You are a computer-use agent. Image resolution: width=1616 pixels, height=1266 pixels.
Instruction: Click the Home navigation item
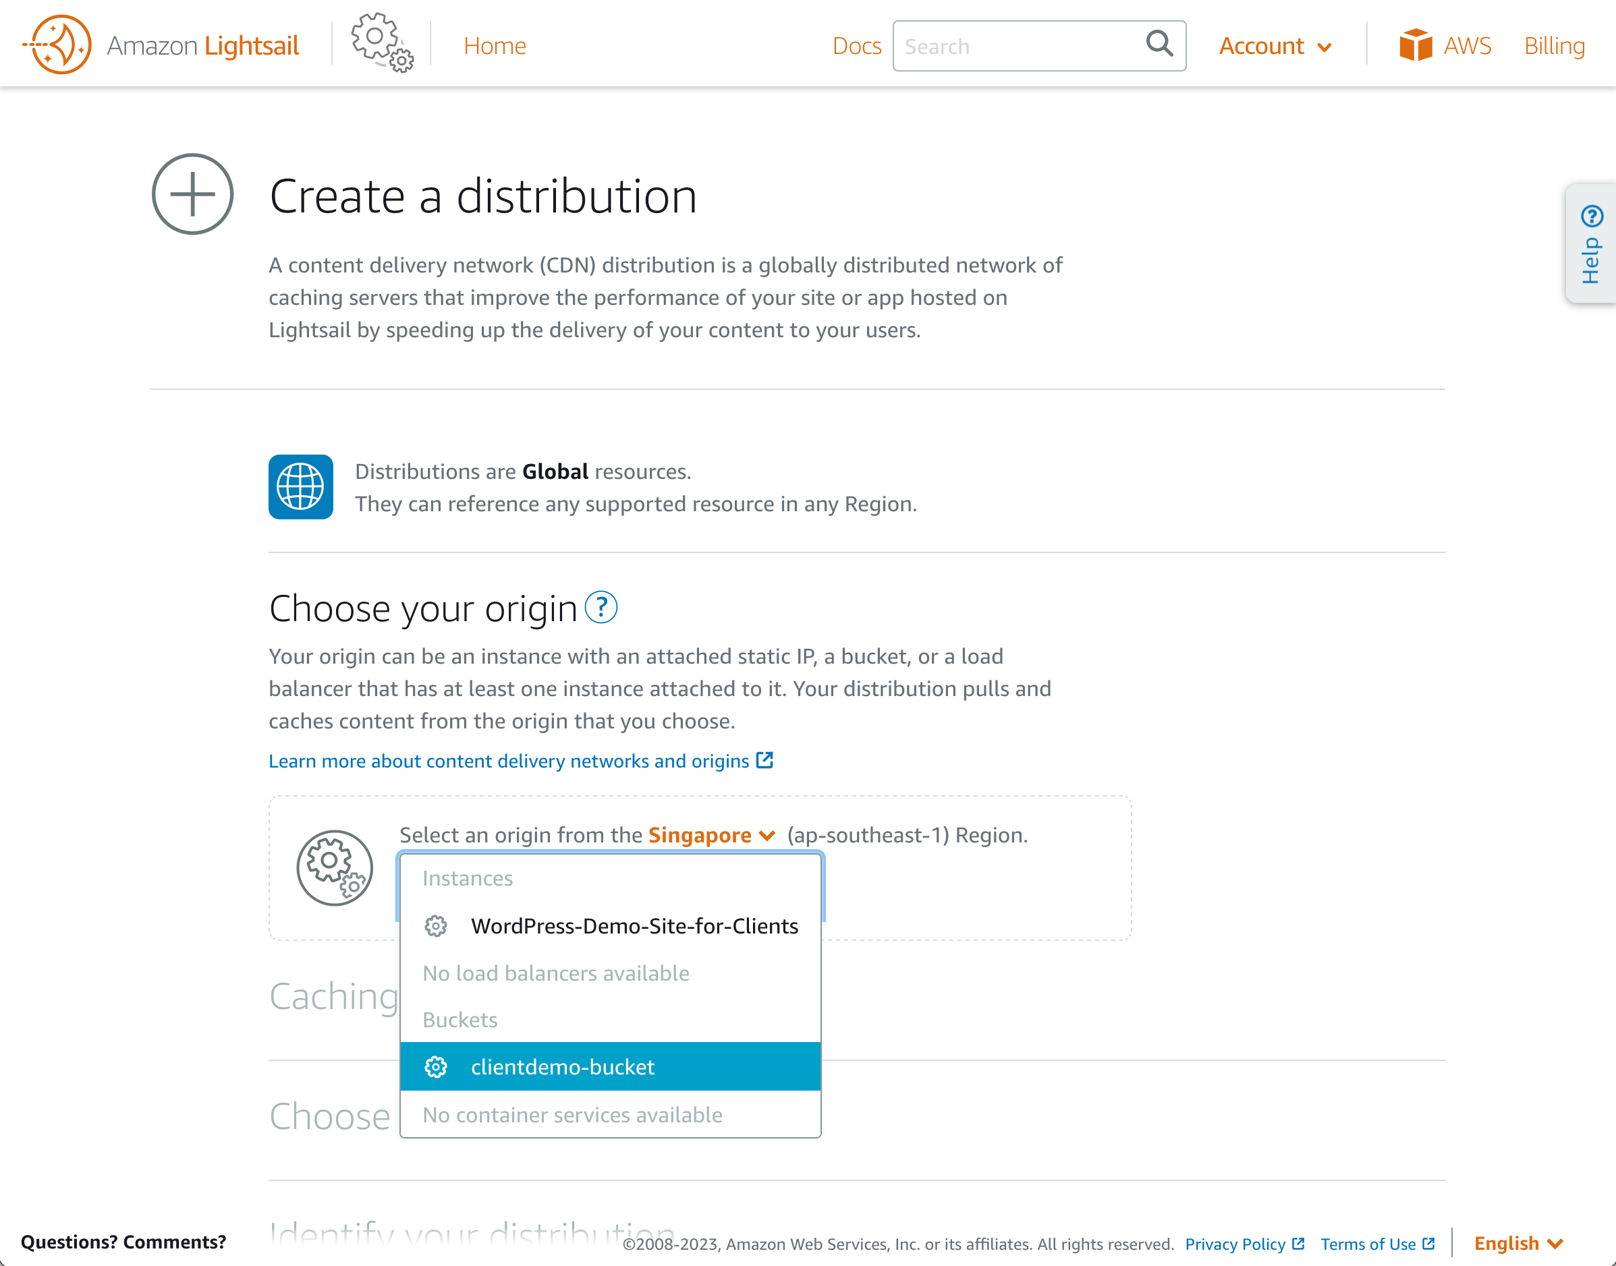(x=495, y=45)
